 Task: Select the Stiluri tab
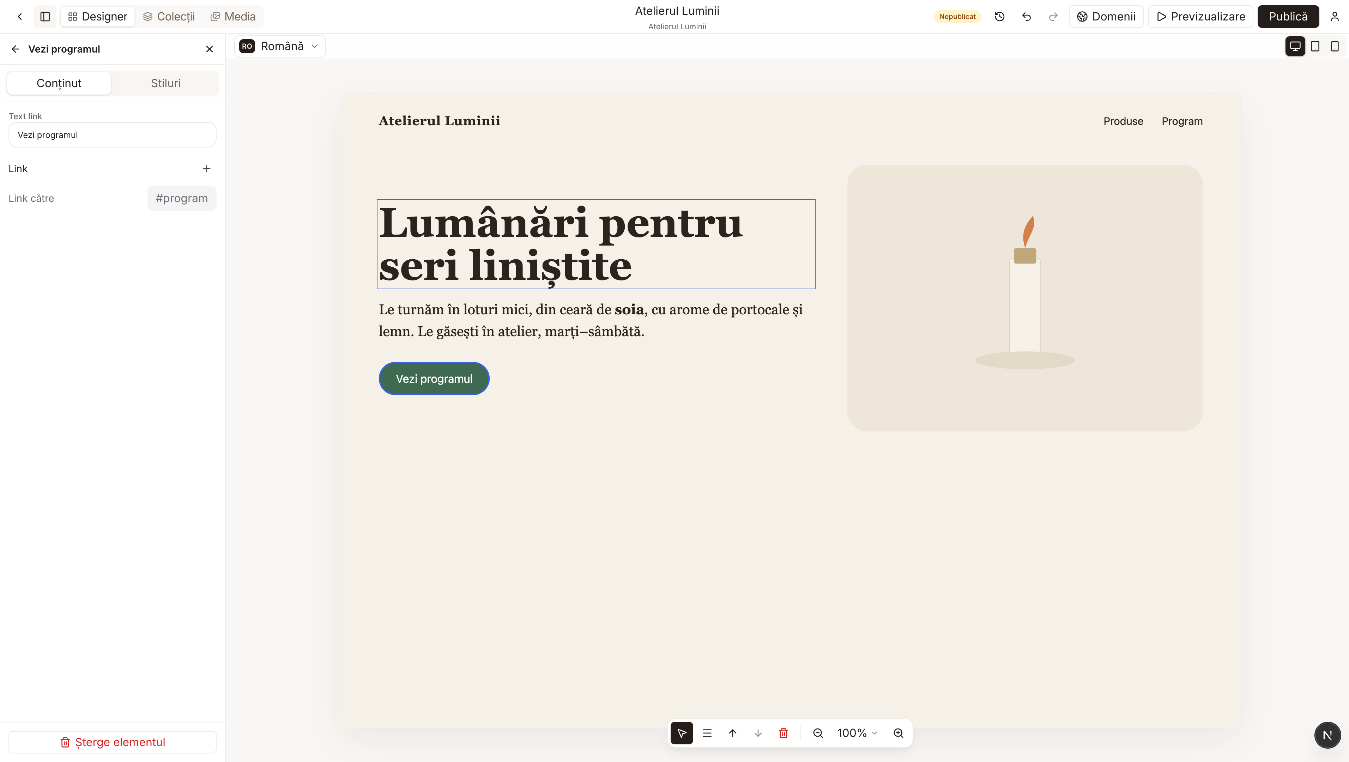pos(165,83)
